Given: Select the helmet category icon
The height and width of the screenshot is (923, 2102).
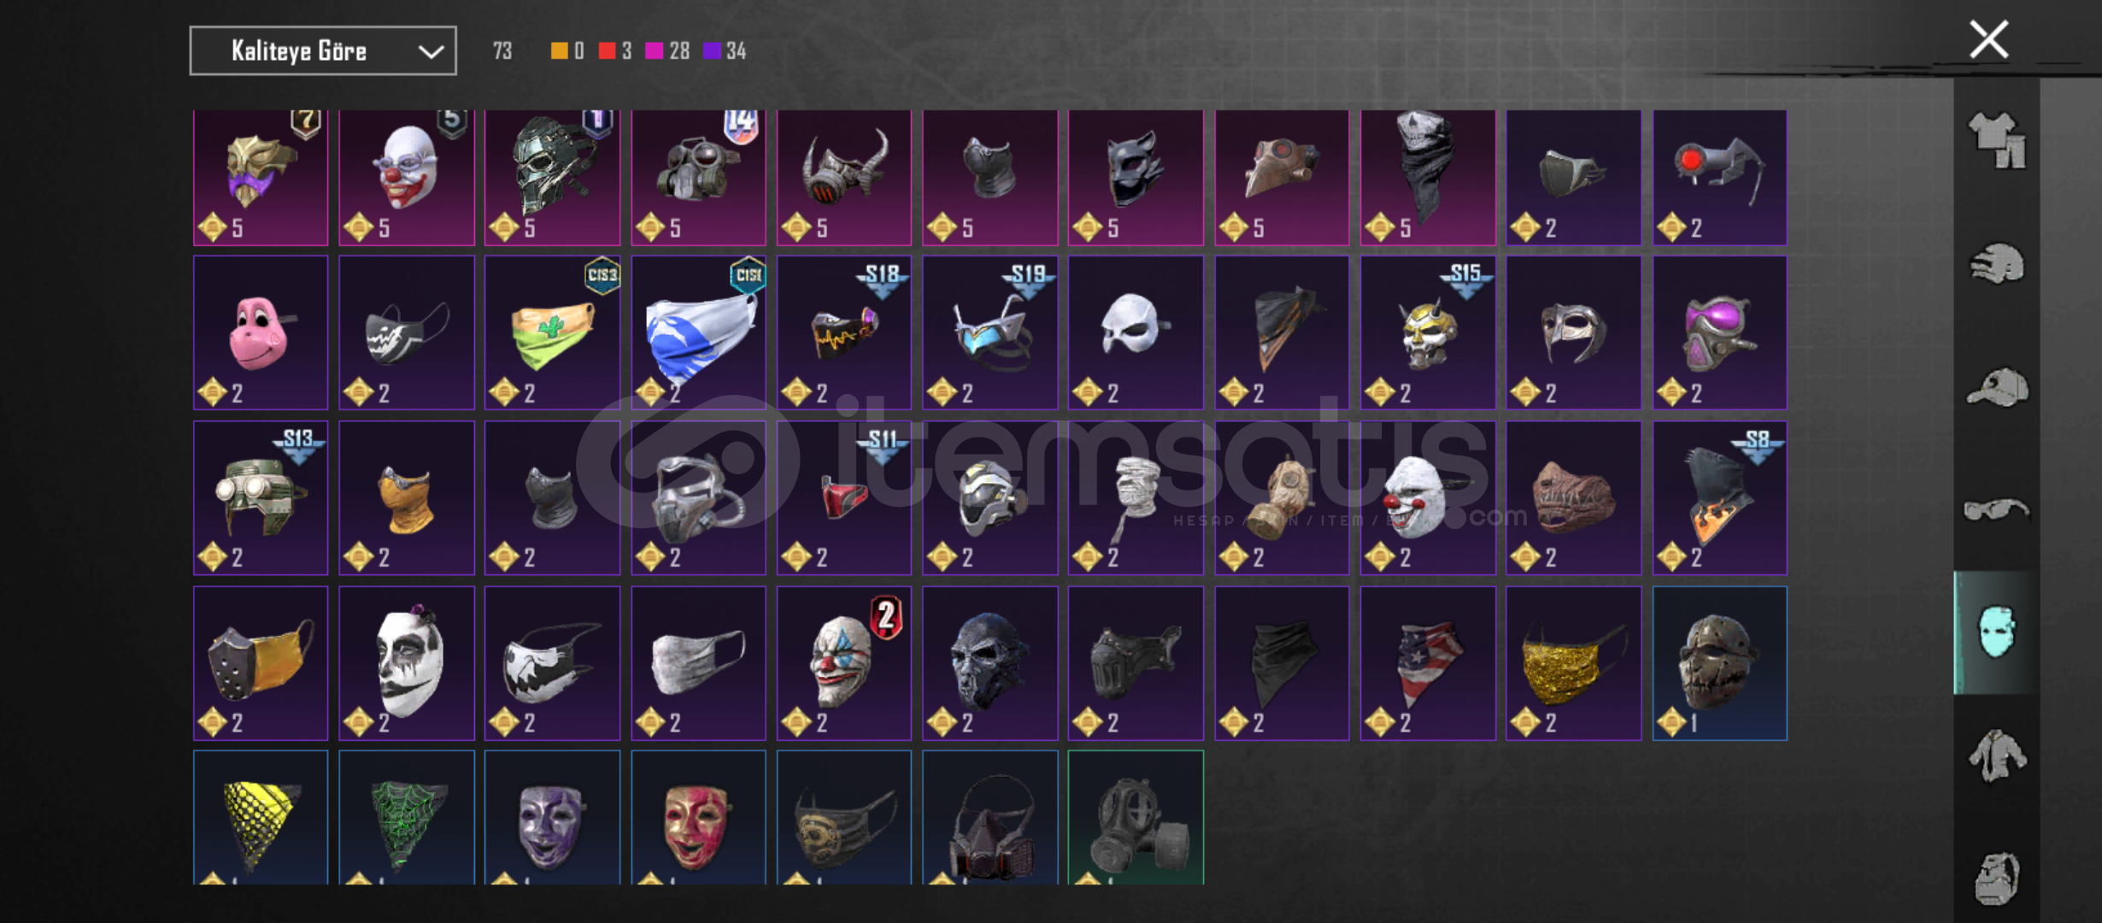Looking at the screenshot, I should (x=1997, y=263).
